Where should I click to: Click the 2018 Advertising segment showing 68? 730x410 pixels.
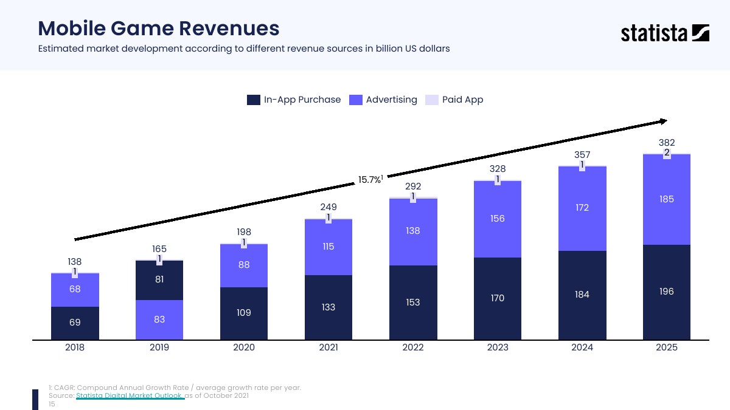[75, 290]
